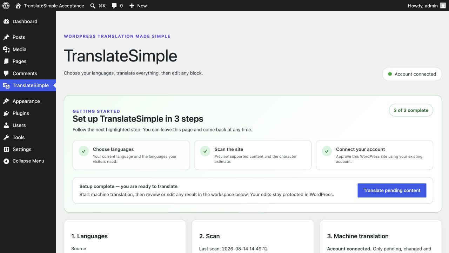Open the TranslateSimple Acceptance site link
The height and width of the screenshot is (253, 449).
tap(50, 6)
